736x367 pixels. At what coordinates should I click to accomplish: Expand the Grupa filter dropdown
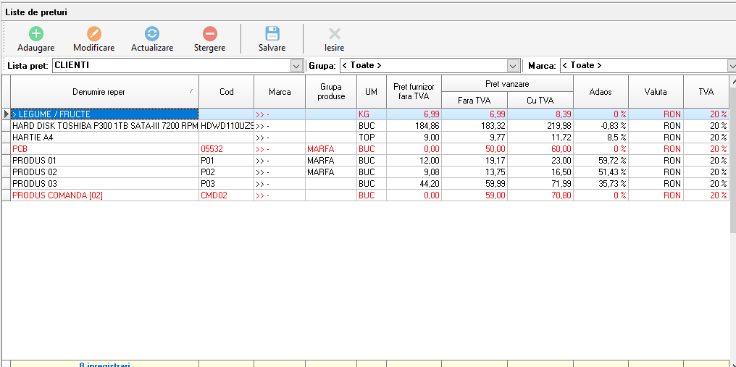[x=514, y=66]
